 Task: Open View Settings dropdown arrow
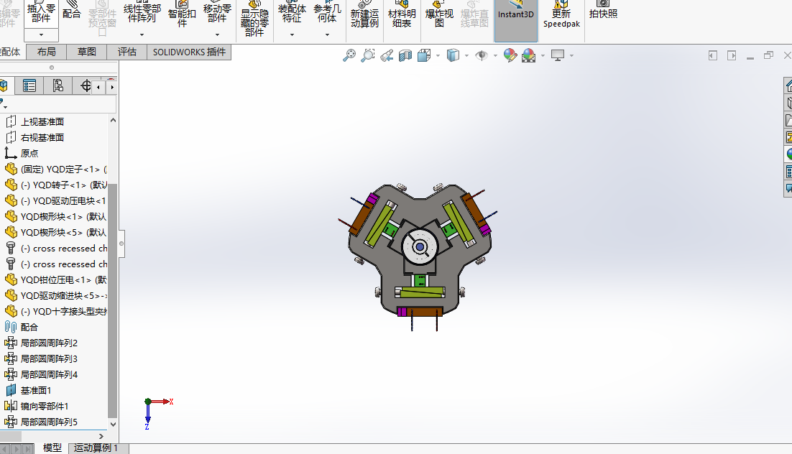(572, 55)
